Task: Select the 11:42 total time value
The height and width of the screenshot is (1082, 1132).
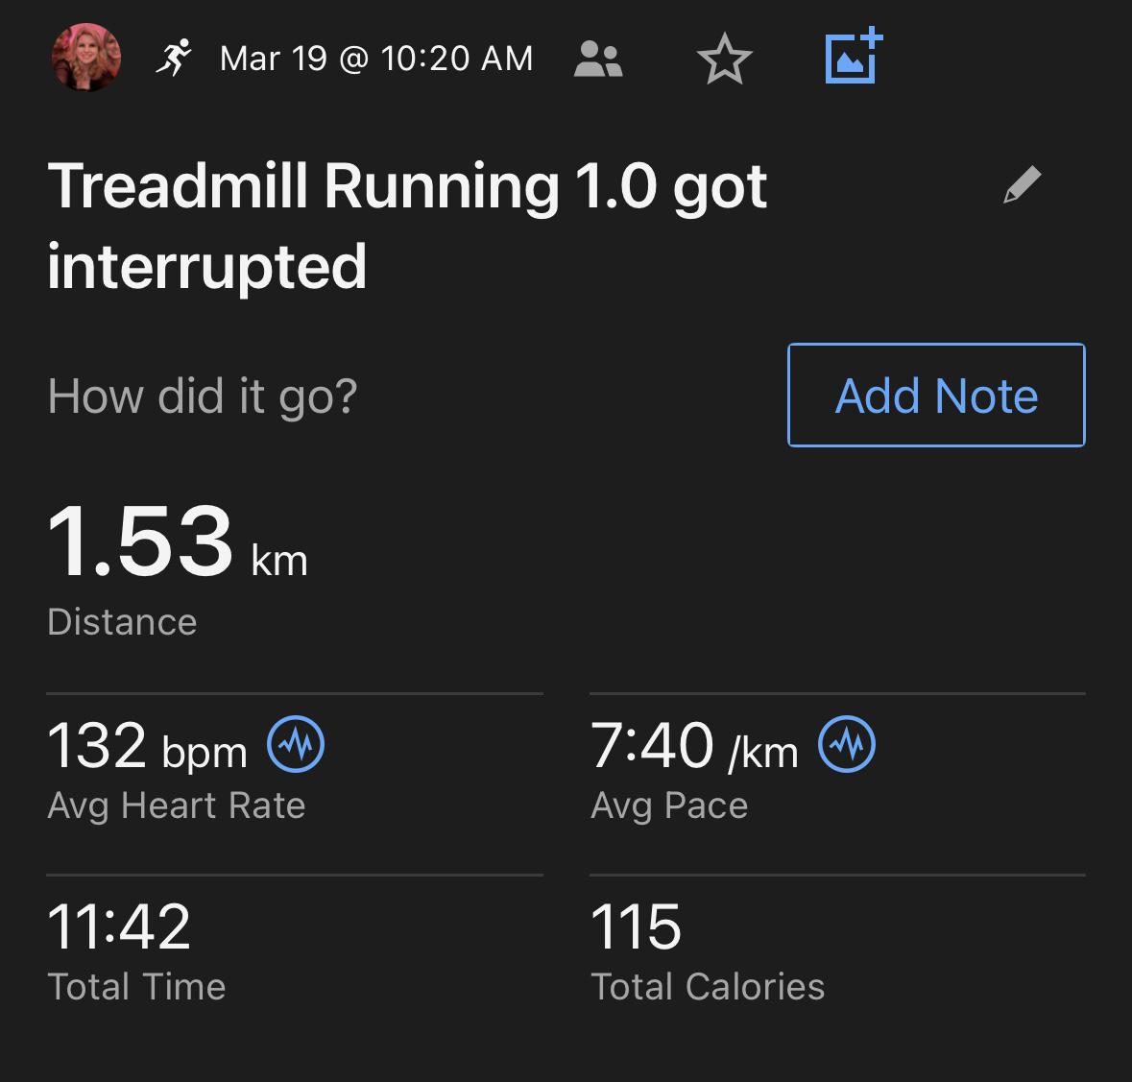Action: click(119, 926)
